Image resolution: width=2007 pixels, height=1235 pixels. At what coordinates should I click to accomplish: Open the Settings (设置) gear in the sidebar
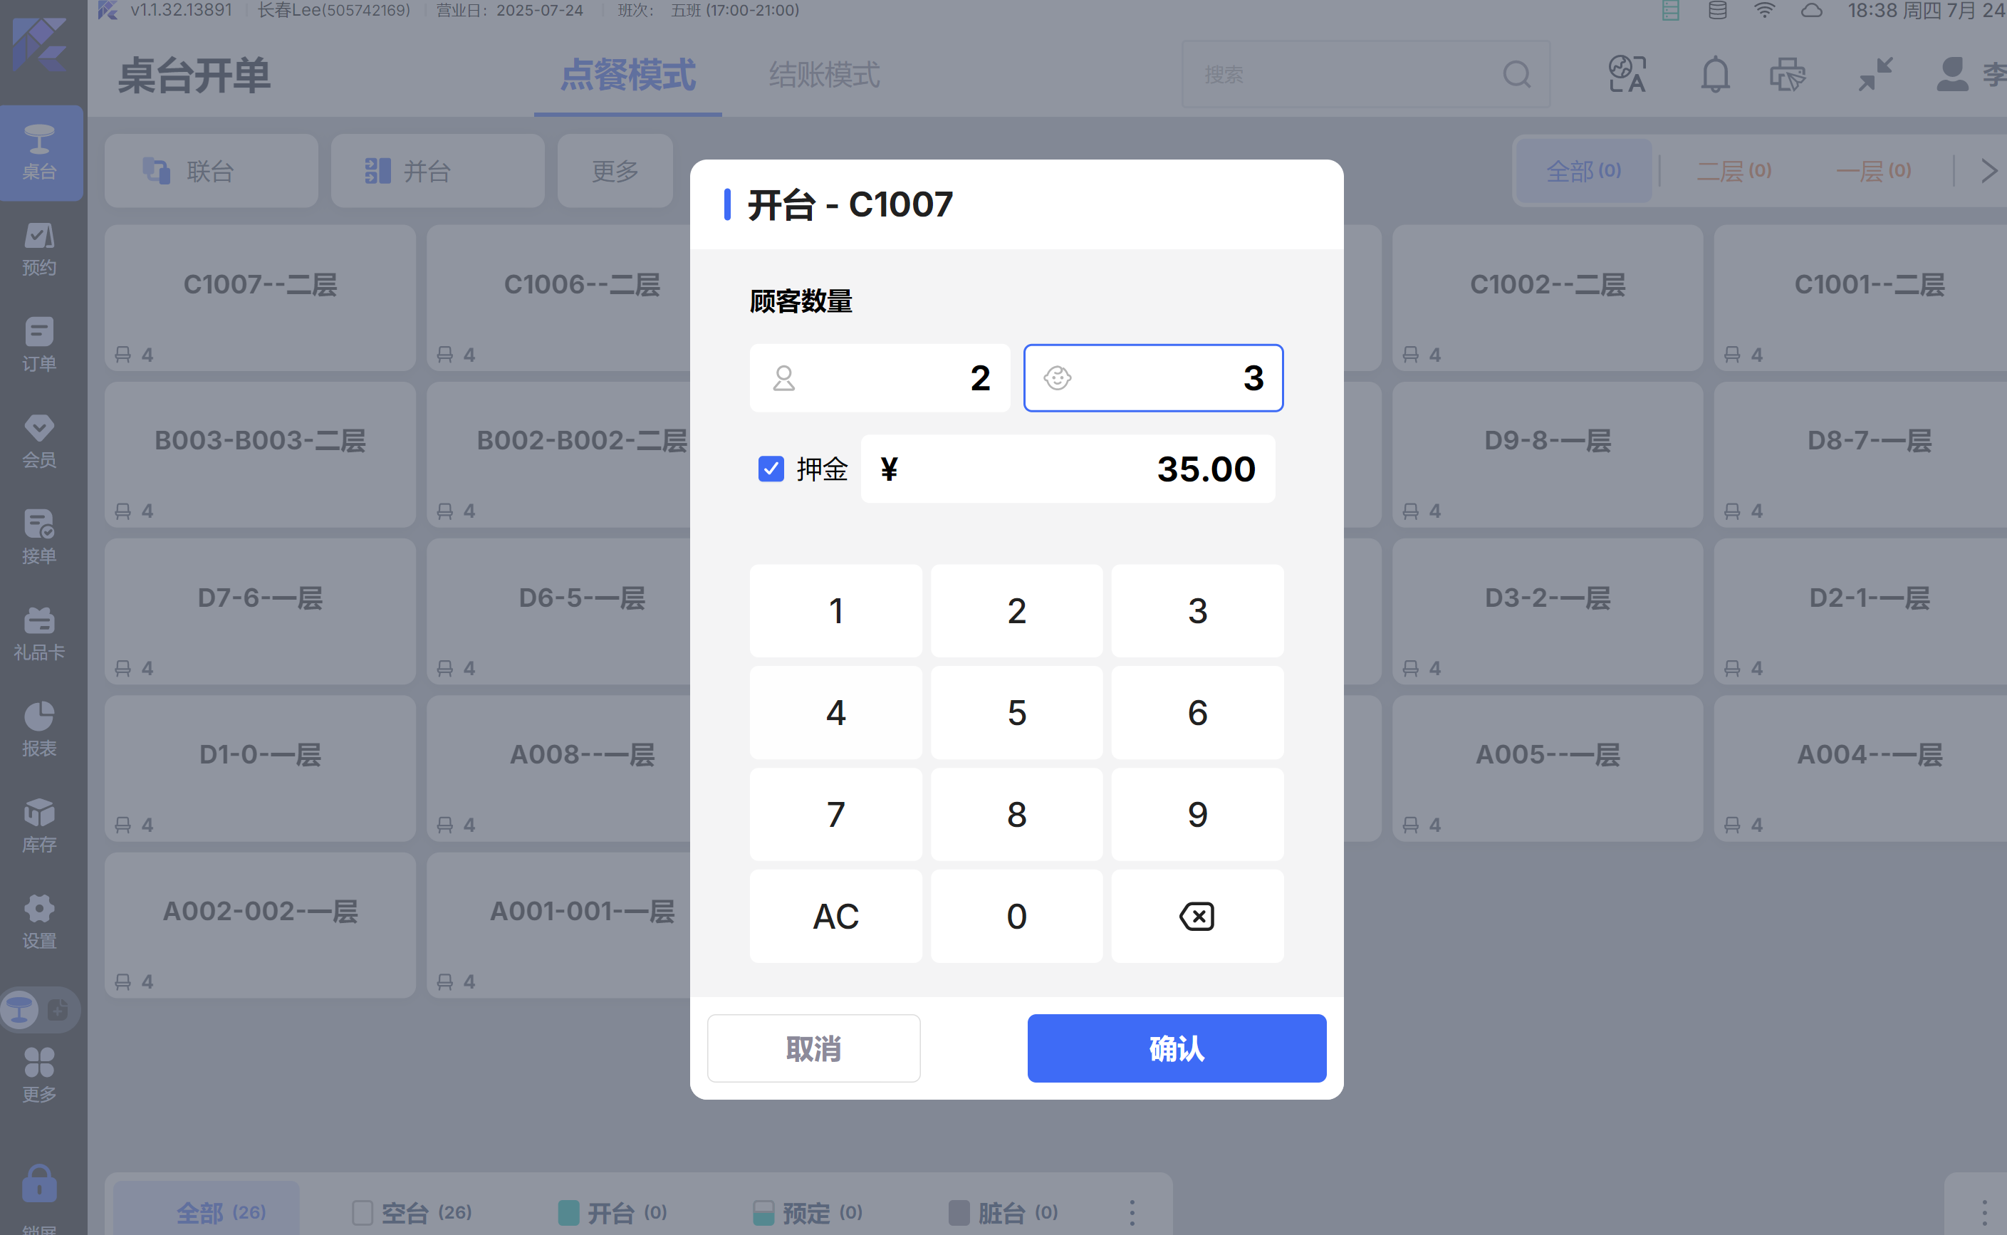[39, 922]
